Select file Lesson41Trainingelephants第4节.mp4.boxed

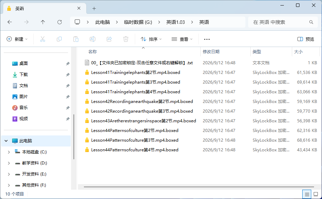tap(136, 92)
